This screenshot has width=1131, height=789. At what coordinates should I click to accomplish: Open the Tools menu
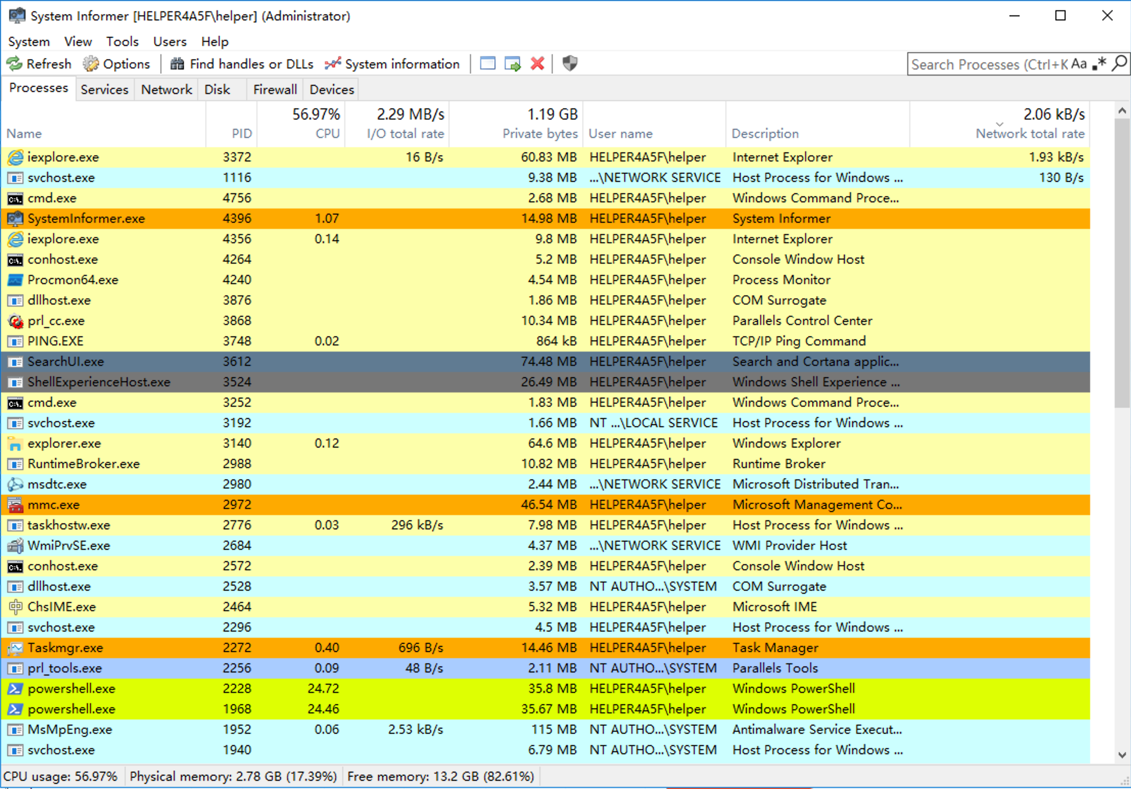(122, 41)
